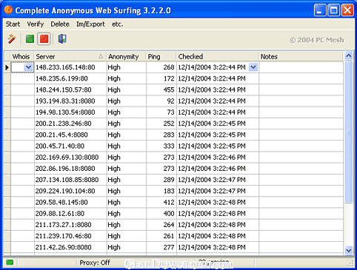Screen dimensions: 357x270
Task: Click the green status indicator in status bar
Action: 10,263
